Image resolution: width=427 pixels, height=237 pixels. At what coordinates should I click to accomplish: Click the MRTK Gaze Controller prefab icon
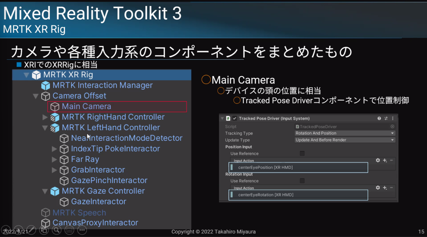pyautogui.click(x=55, y=191)
